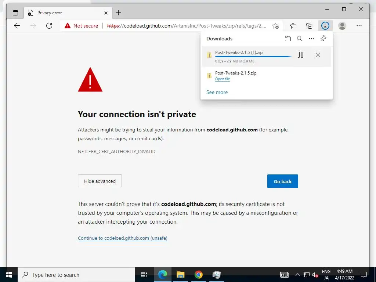Open Task View on the taskbar
The height and width of the screenshot is (282, 376).
tap(144, 275)
